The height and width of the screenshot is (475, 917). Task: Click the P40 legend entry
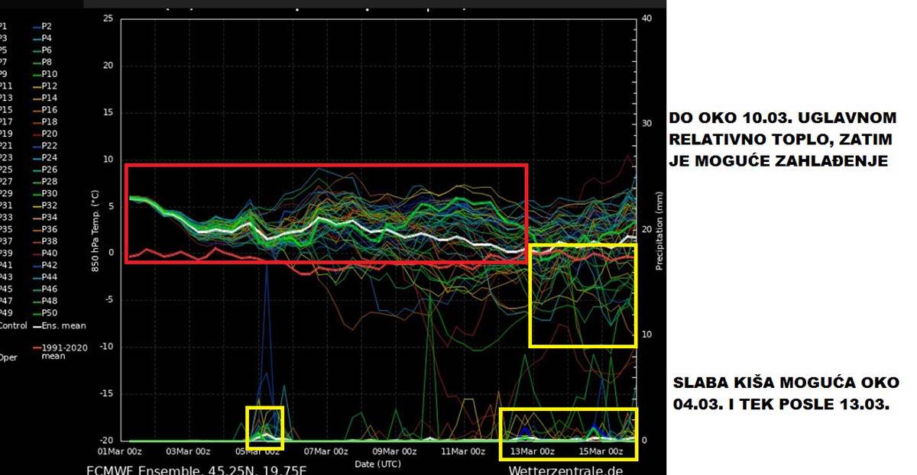(48, 253)
